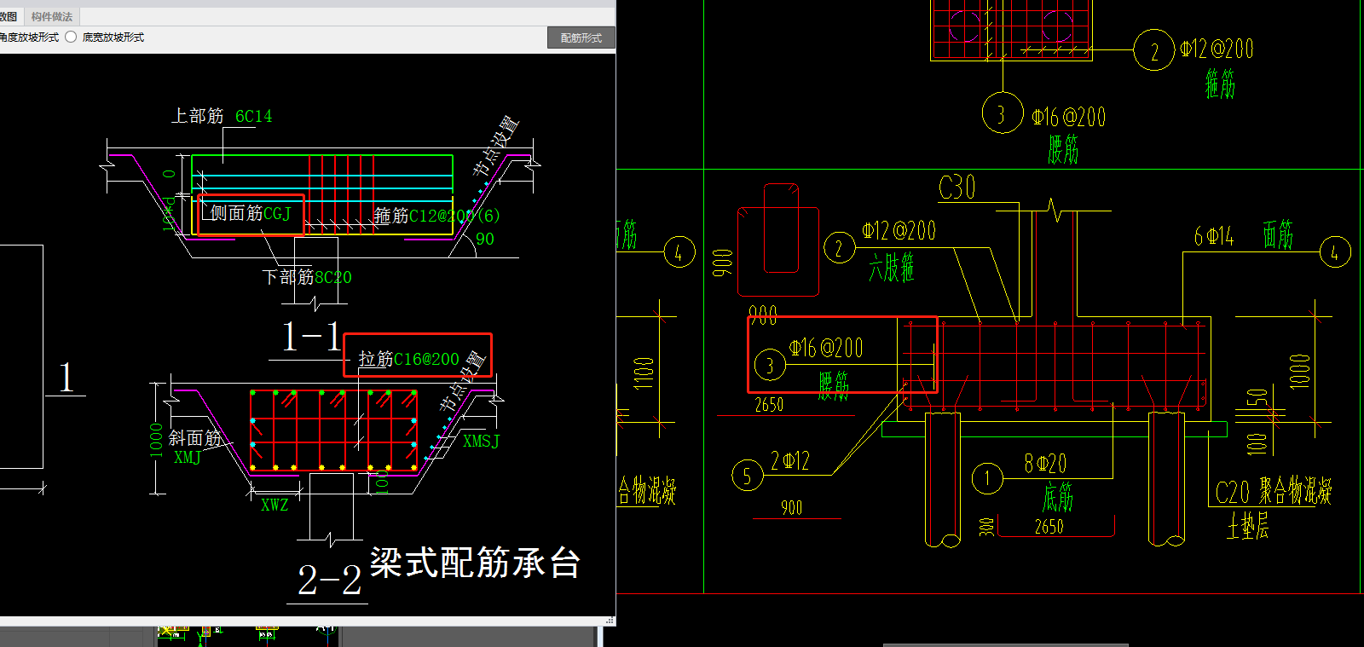Click circled number 1 beside 底筋
This screenshot has height=647, width=1364.
[987, 477]
